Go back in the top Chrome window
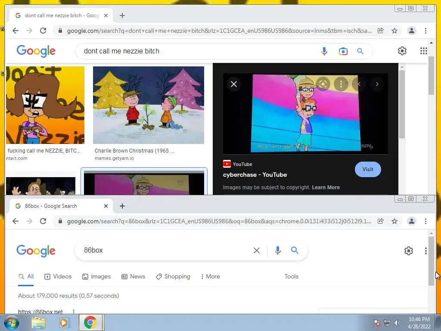 16,31
